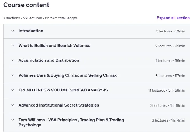Screen dimensions: 190x132
Task: Select TREND LINES & VOLUME SPREAD ANALYSIS title
Action: (x=63, y=90)
